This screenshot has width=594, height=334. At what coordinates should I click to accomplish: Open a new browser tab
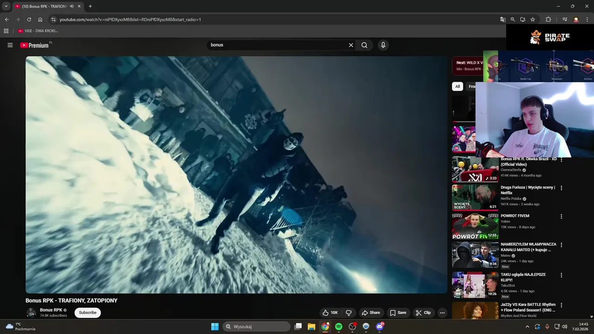[x=90, y=6]
